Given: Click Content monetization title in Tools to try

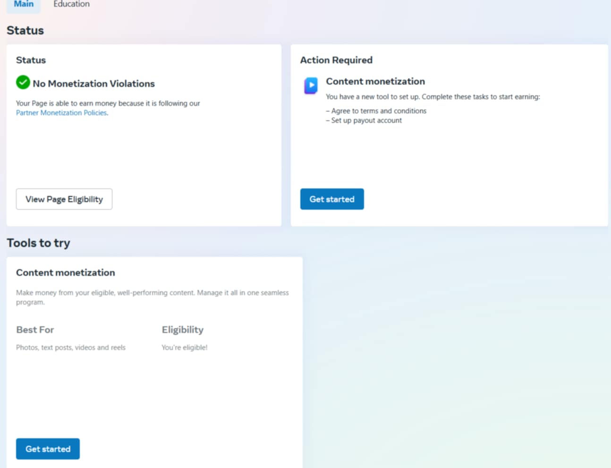Looking at the screenshot, I should pyautogui.click(x=65, y=272).
